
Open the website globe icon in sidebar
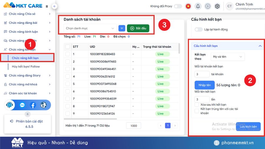(44, 105)
